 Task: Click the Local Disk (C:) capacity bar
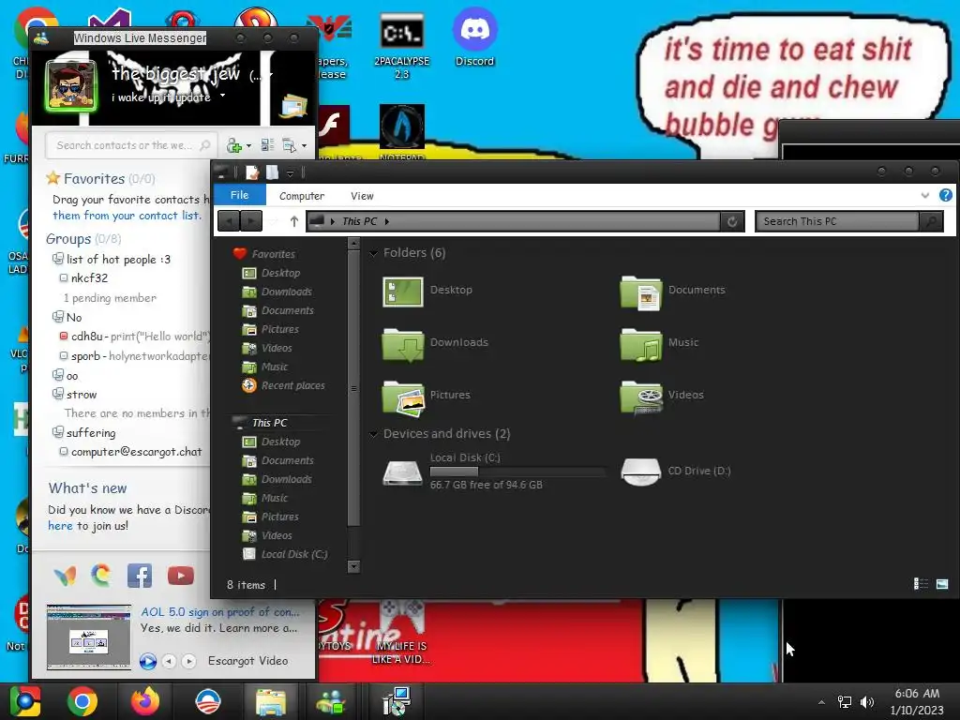pyautogui.click(x=517, y=472)
